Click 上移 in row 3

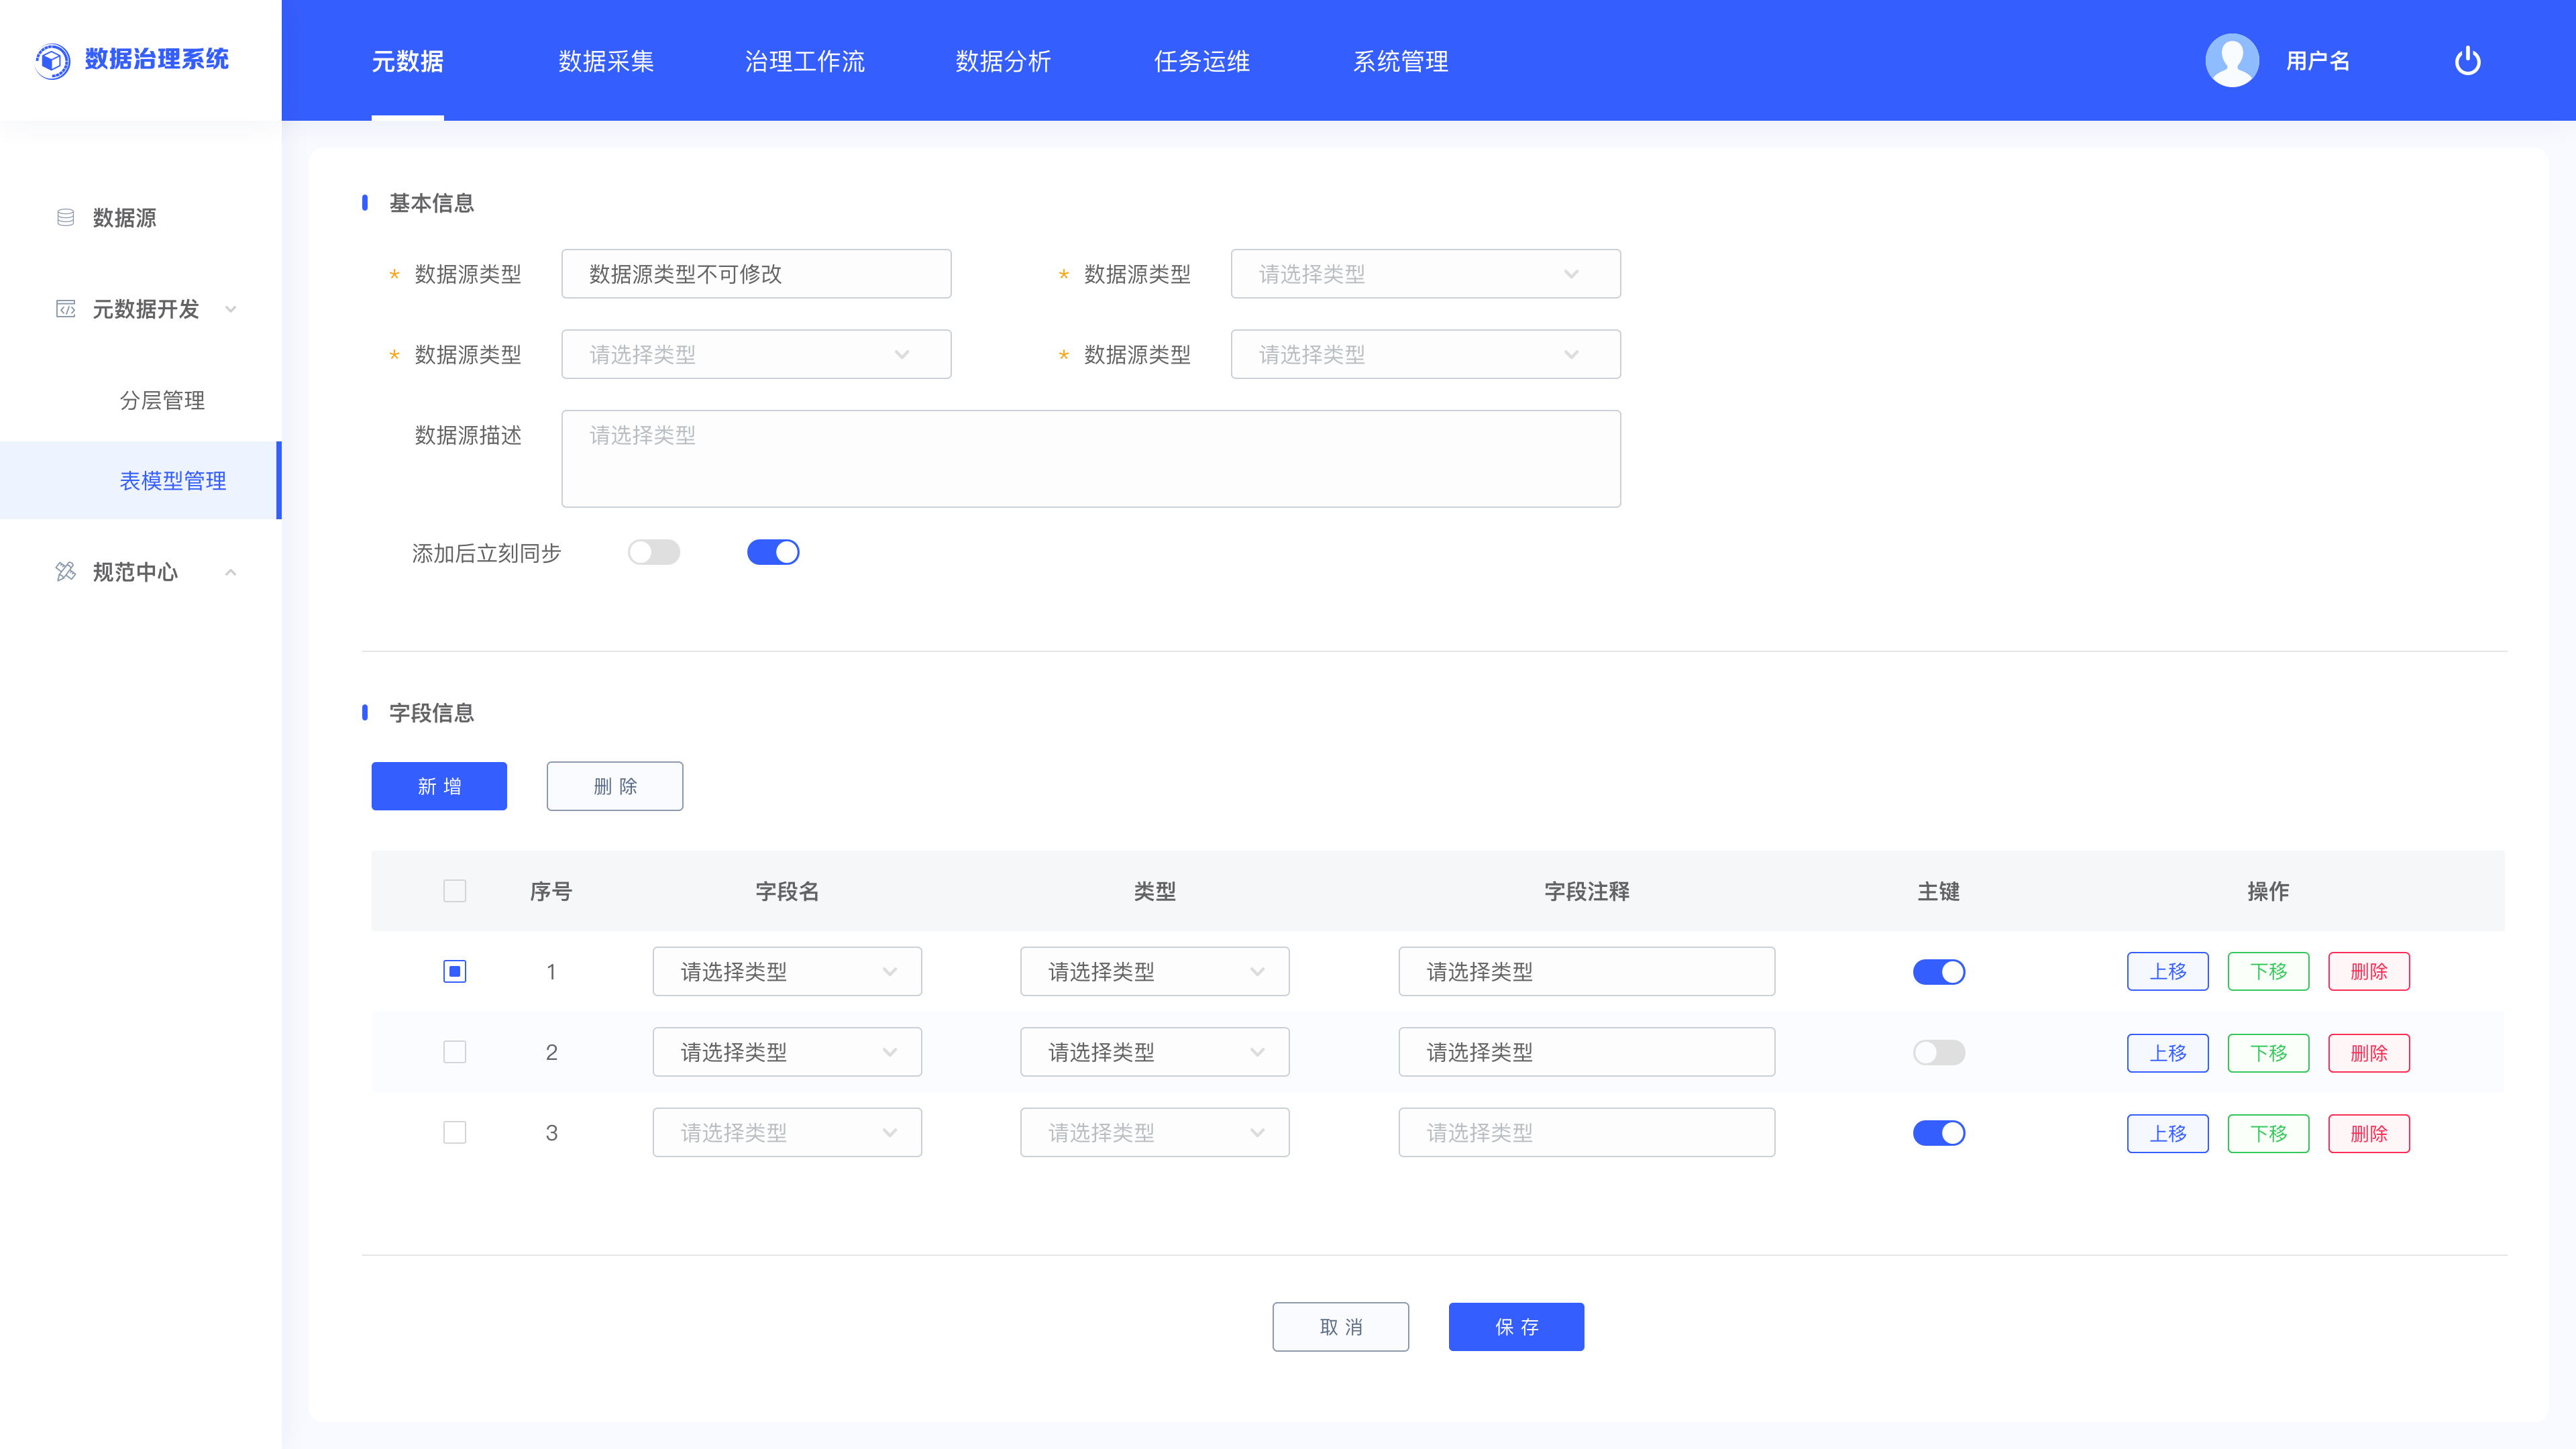pyautogui.click(x=2167, y=1133)
